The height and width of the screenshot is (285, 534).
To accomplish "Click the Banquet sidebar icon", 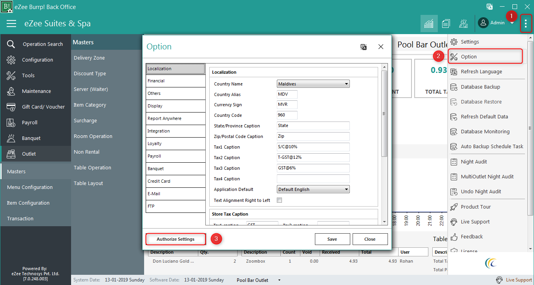I will (x=11, y=138).
